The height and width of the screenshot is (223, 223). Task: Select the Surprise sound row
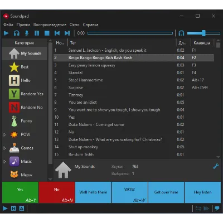pos(134,88)
